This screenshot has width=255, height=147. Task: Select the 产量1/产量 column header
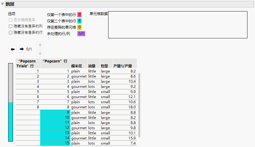[125, 63]
